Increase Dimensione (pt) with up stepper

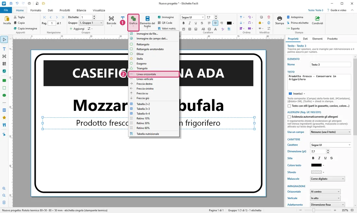[x=328, y=150]
